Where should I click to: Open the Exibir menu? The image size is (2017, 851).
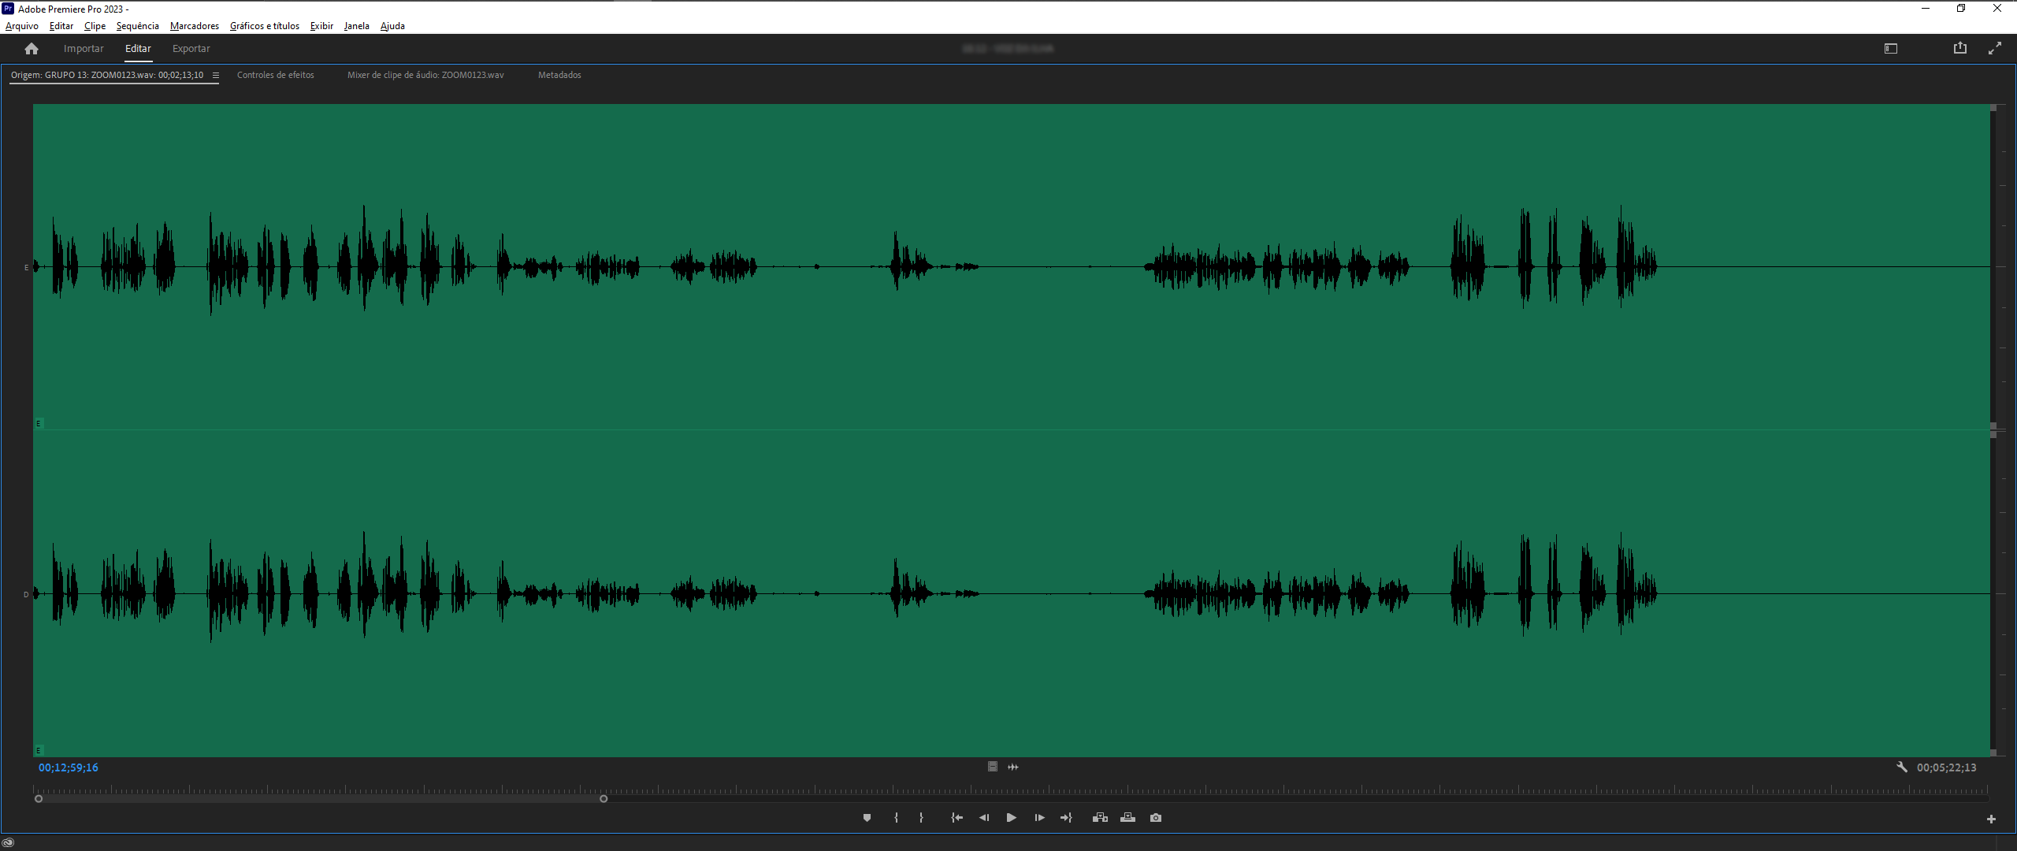click(x=321, y=26)
